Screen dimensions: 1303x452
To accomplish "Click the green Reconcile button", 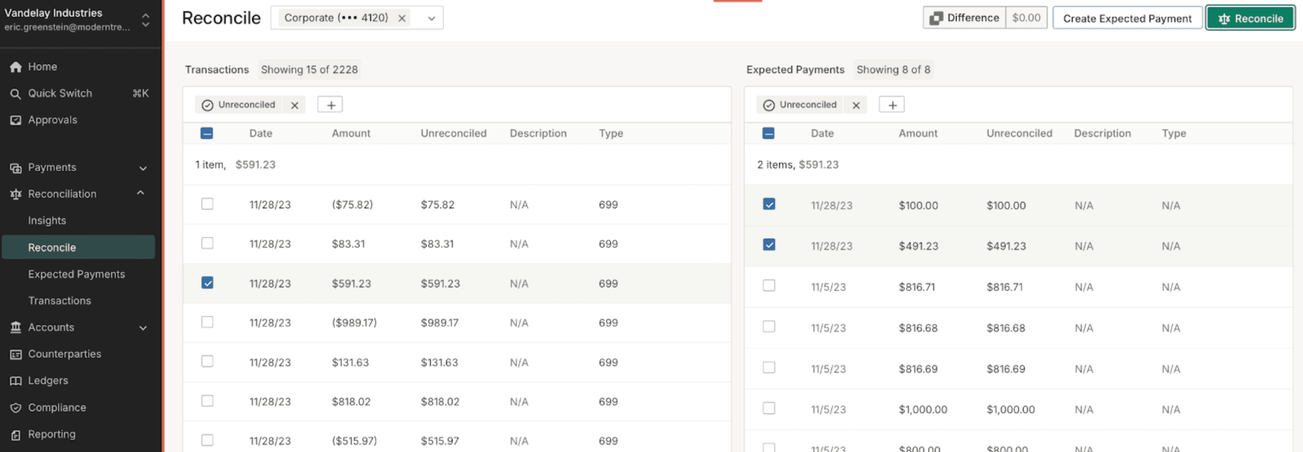I will [1250, 18].
